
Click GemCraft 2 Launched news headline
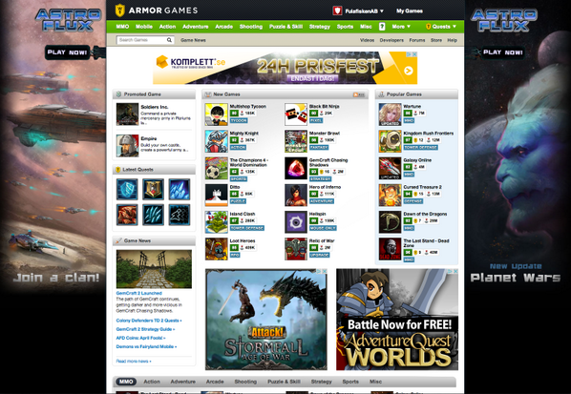click(x=138, y=293)
